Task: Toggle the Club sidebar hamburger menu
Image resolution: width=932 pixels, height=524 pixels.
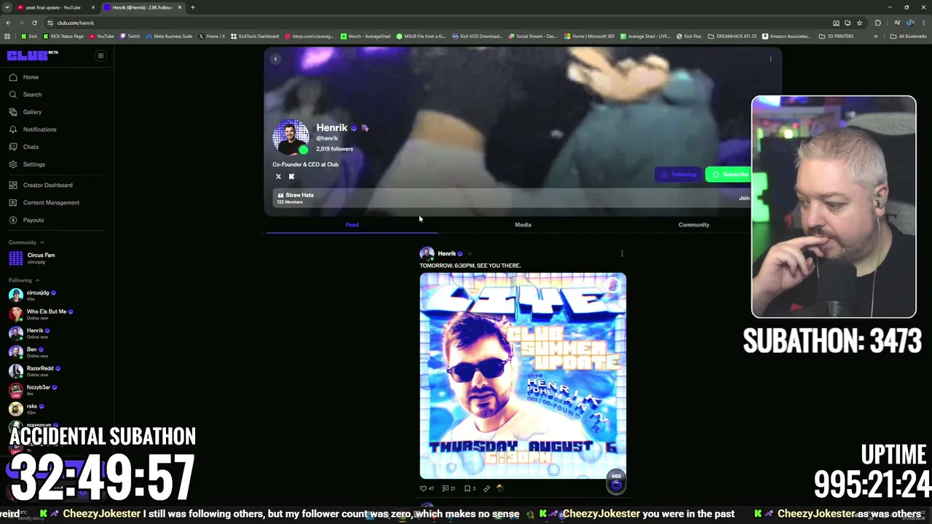Action: point(100,55)
